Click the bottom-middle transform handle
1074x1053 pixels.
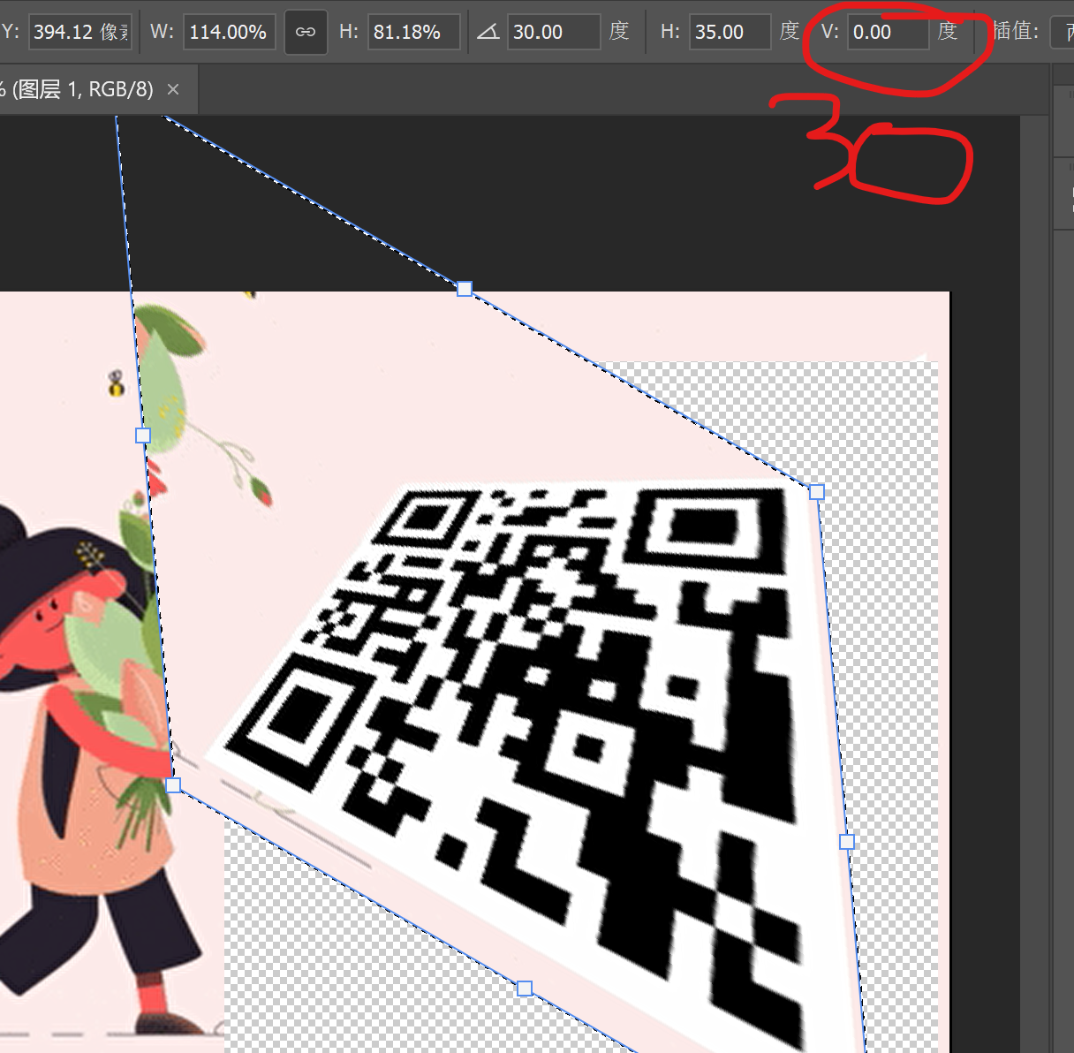526,989
